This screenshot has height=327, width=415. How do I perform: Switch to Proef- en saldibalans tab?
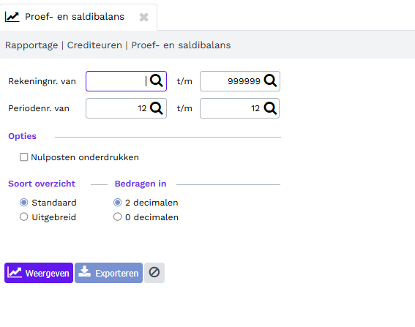pos(75,17)
